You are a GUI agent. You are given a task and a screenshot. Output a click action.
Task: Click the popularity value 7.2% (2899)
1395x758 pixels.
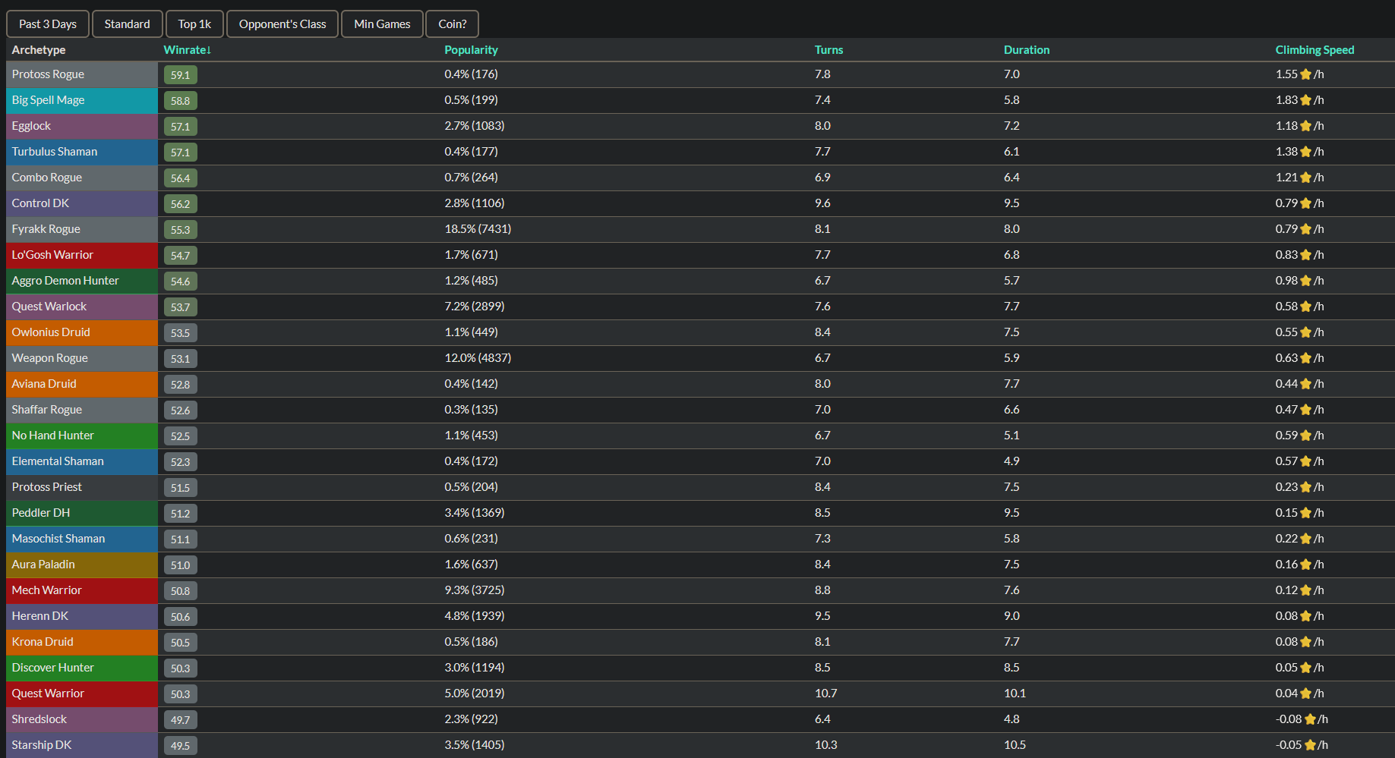(x=475, y=307)
